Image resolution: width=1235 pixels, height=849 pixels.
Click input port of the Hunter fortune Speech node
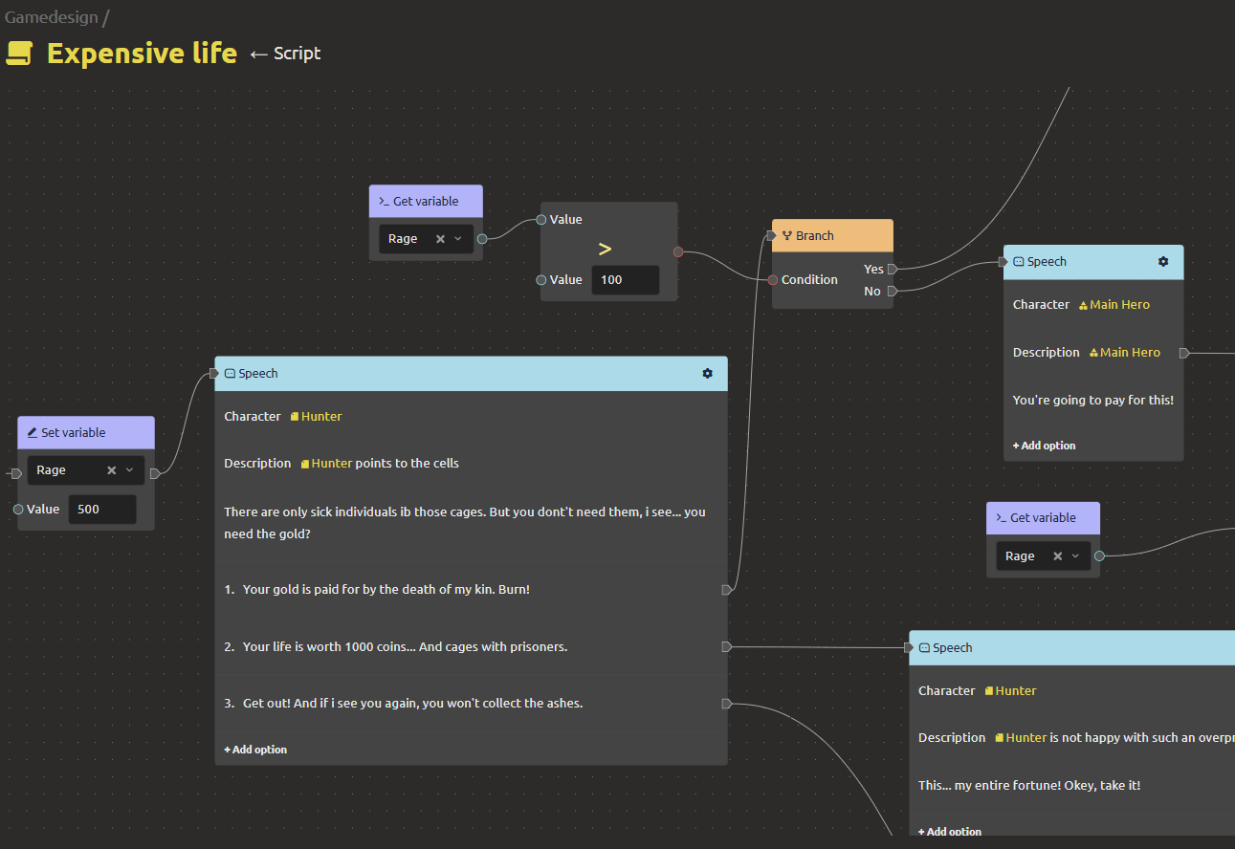[x=910, y=648]
